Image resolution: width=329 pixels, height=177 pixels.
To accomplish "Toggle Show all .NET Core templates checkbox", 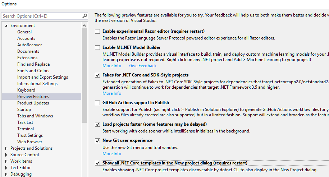I will pos(97,163).
